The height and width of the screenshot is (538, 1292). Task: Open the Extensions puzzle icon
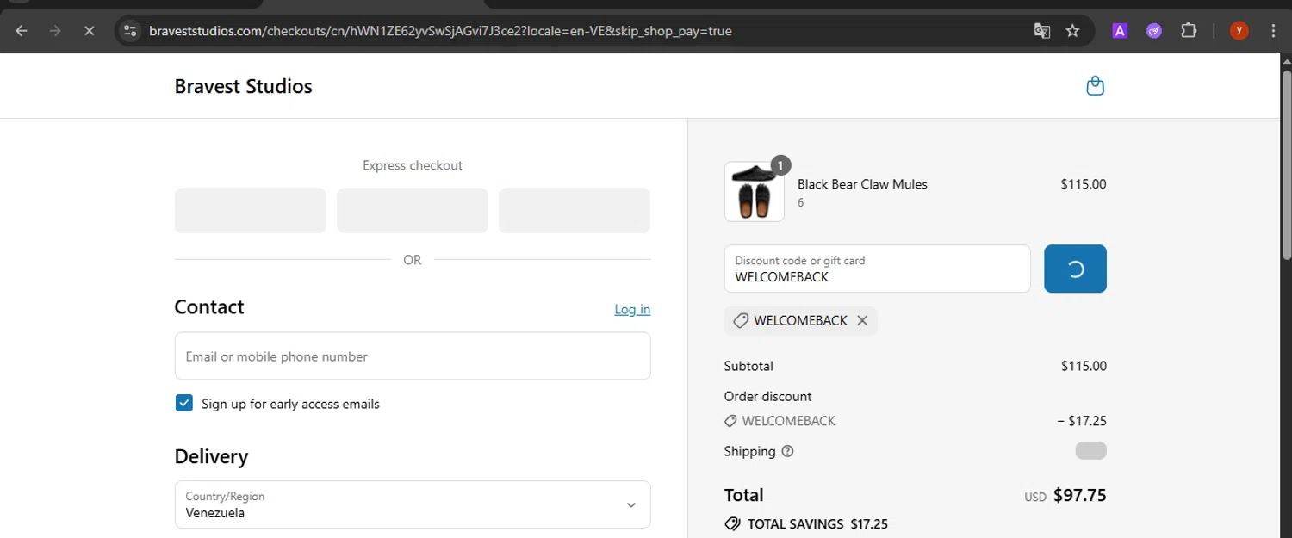coord(1189,31)
